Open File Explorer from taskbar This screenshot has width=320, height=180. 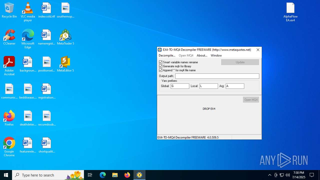pos(115,175)
